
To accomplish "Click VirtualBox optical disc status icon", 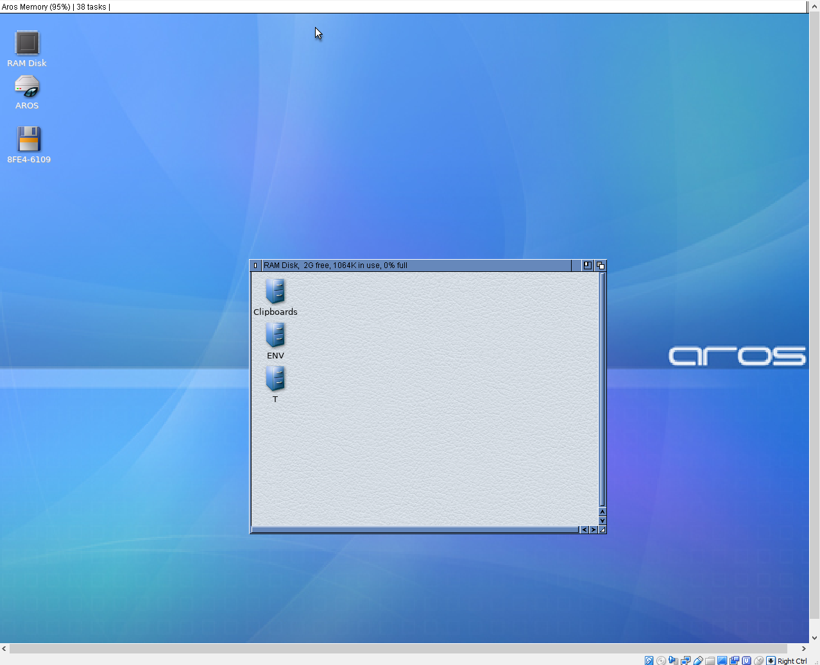I will [x=661, y=661].
